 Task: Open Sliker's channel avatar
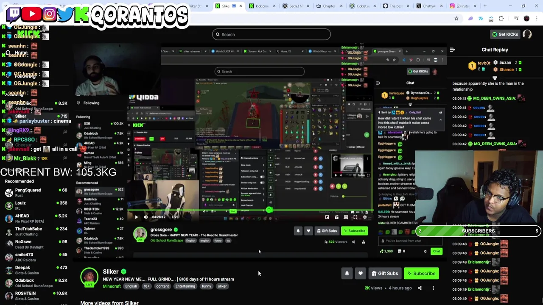coord(89,277)
